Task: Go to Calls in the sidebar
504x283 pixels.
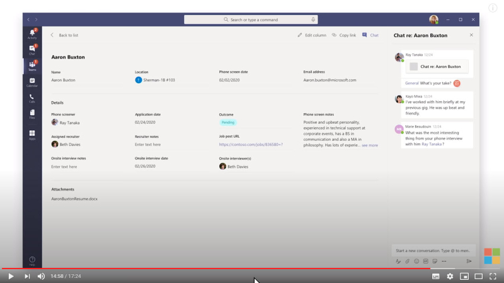Action: click(32, 98)
